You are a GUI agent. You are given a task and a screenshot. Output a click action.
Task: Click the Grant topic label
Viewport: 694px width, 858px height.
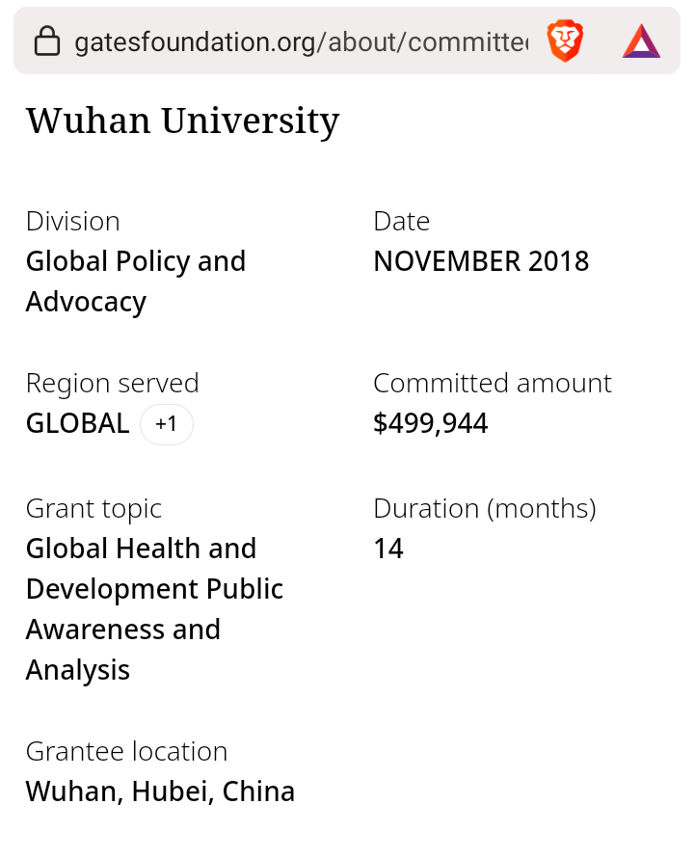pos(93,508)
